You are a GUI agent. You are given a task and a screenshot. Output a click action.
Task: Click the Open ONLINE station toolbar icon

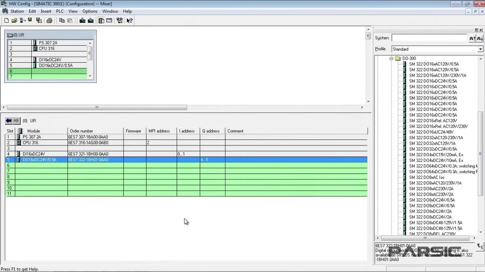coord(22,20)
